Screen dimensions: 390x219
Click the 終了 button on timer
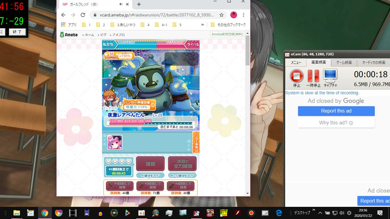(x=17, y=32)
